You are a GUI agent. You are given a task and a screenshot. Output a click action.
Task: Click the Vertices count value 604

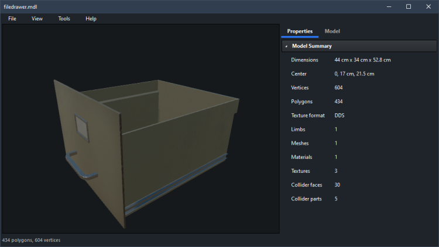click(x=338, y=88)
